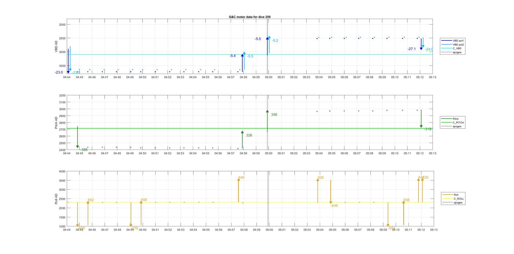Click the upward roll arrow labeled 649
Viewport: 514px width, 254px height.
pos(239,190)
